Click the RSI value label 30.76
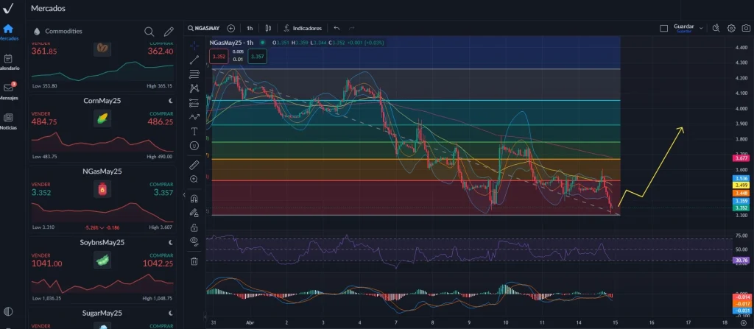The width and height of the screenshot is (754, 329). tap(740, 261)
